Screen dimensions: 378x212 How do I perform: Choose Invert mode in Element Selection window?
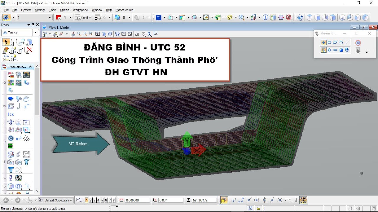[341, 50]
